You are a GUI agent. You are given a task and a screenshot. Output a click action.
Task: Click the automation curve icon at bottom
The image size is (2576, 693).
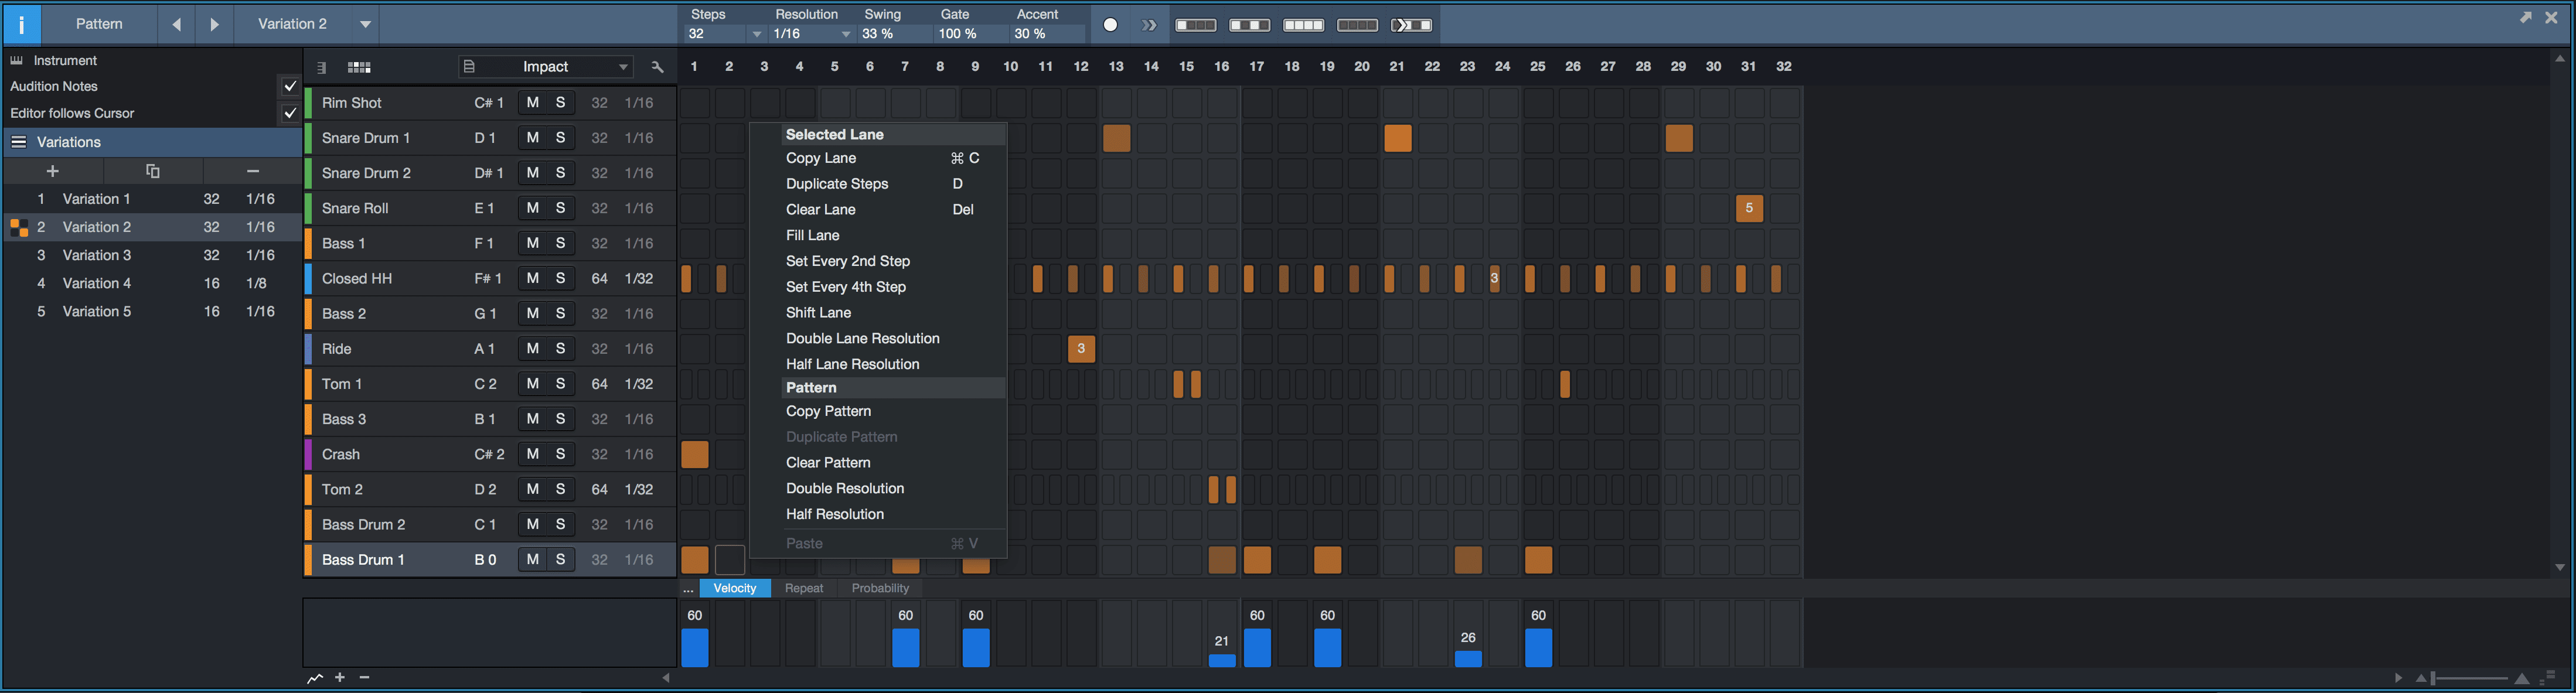tap(315, 679)
